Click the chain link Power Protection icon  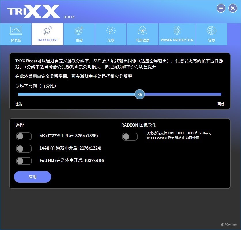[177, 30]
